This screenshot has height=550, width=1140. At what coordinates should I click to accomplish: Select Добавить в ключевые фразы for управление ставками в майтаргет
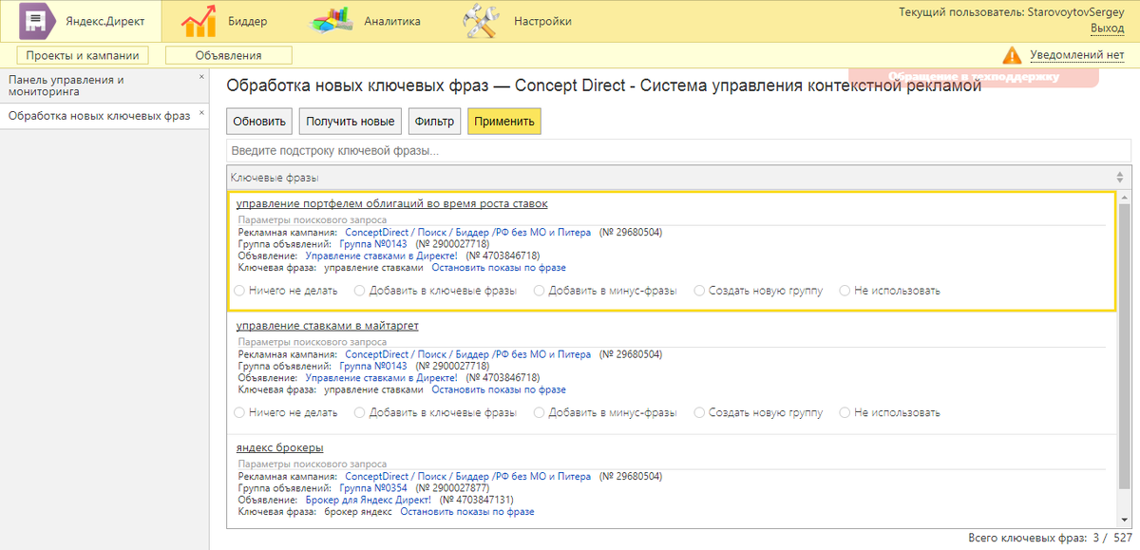360,412
